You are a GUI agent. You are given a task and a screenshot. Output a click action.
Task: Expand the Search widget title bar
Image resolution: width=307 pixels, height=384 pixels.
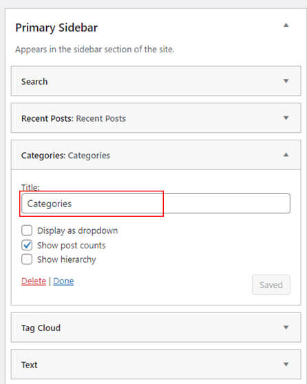156,81
